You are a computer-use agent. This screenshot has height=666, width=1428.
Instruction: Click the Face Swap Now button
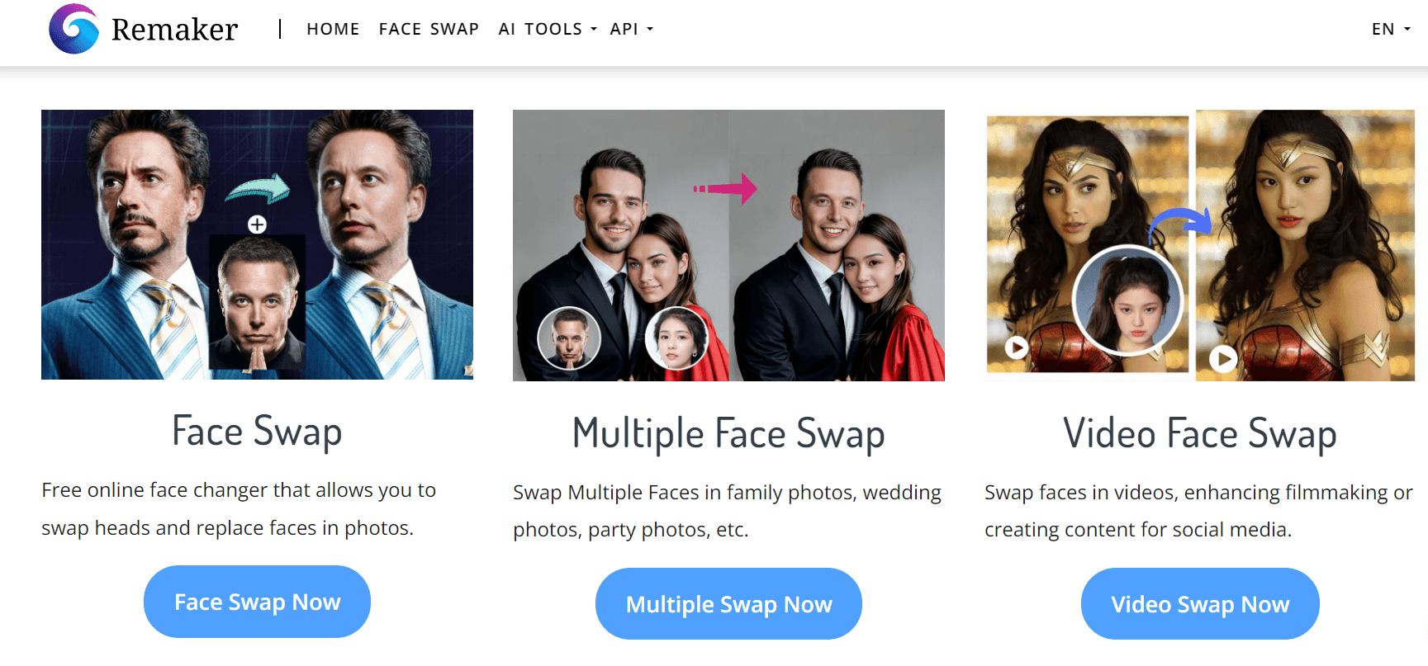click(257, 602)
